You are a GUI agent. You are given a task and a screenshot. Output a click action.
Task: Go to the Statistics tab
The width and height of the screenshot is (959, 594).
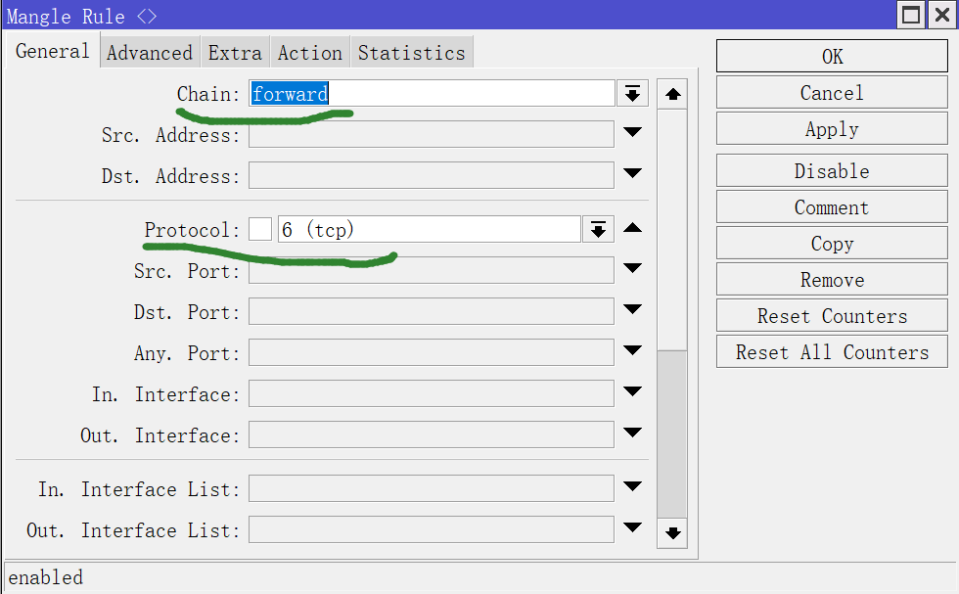click(x=411, y=53)
